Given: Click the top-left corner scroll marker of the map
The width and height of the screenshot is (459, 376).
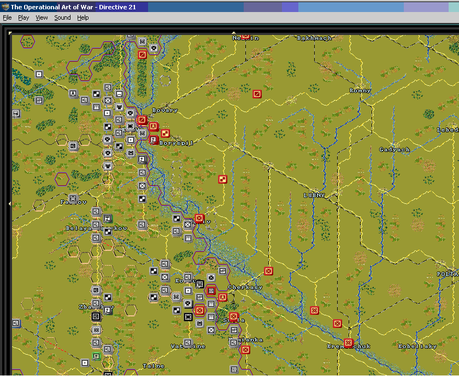Looking at the screenshot, I should point(10,33).
